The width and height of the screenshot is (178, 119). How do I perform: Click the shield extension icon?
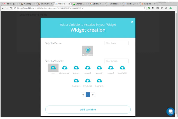coord(158,8)
